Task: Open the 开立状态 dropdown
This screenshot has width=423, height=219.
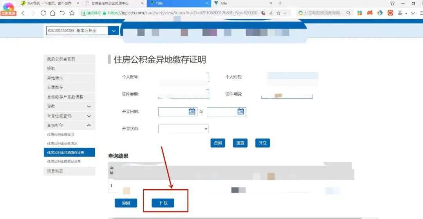Action: tap(183, 129)
